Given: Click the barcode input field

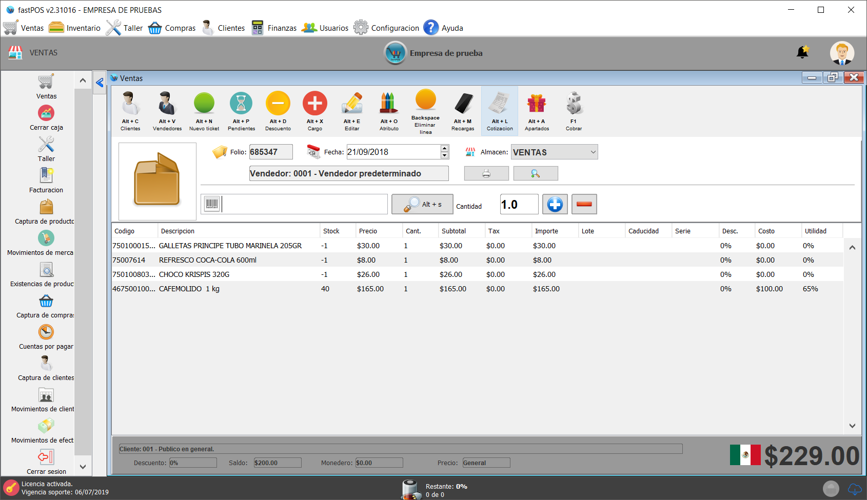Looking at the screenshot, I should click(x=304, y=204).
